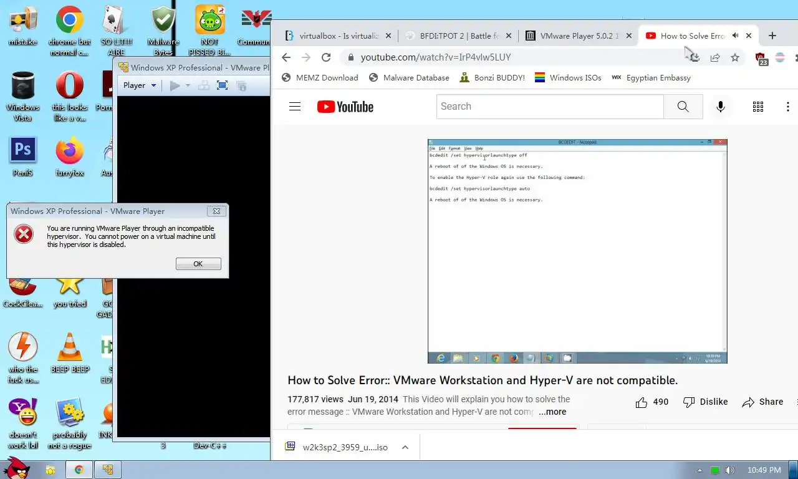The image size is (798, 479).
Task: Click the YouTube search magnifier button
Action: 683,107
